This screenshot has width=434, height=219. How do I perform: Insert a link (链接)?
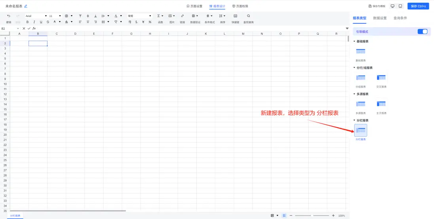182,16
